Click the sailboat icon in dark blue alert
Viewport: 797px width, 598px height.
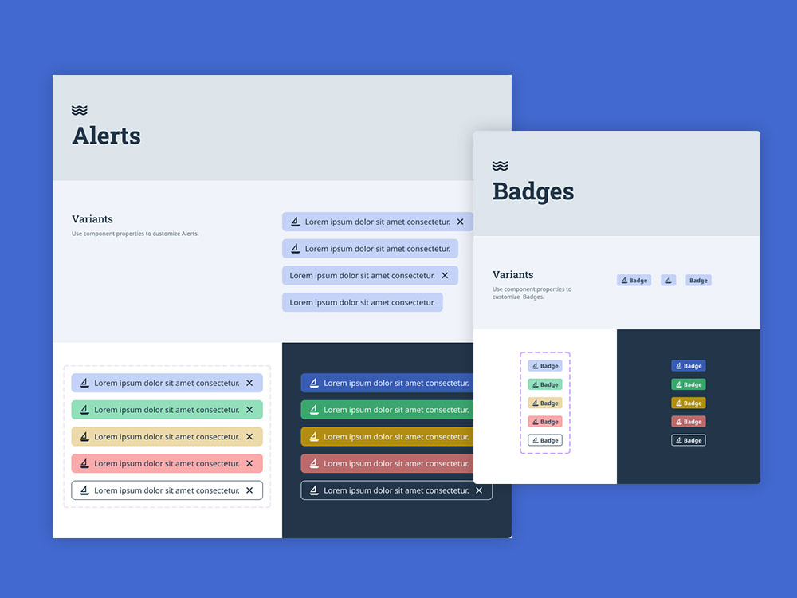[x=314, y=383]
